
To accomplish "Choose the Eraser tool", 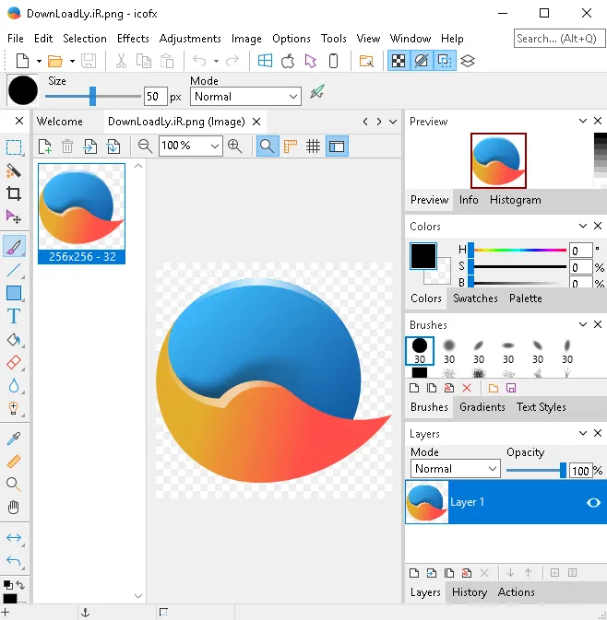I will (x=14, y=362).
